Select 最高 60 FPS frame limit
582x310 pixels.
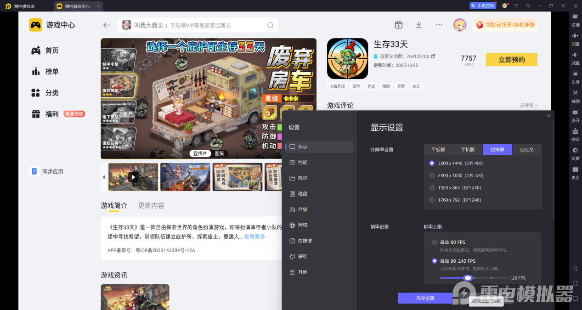click(448, 242)
